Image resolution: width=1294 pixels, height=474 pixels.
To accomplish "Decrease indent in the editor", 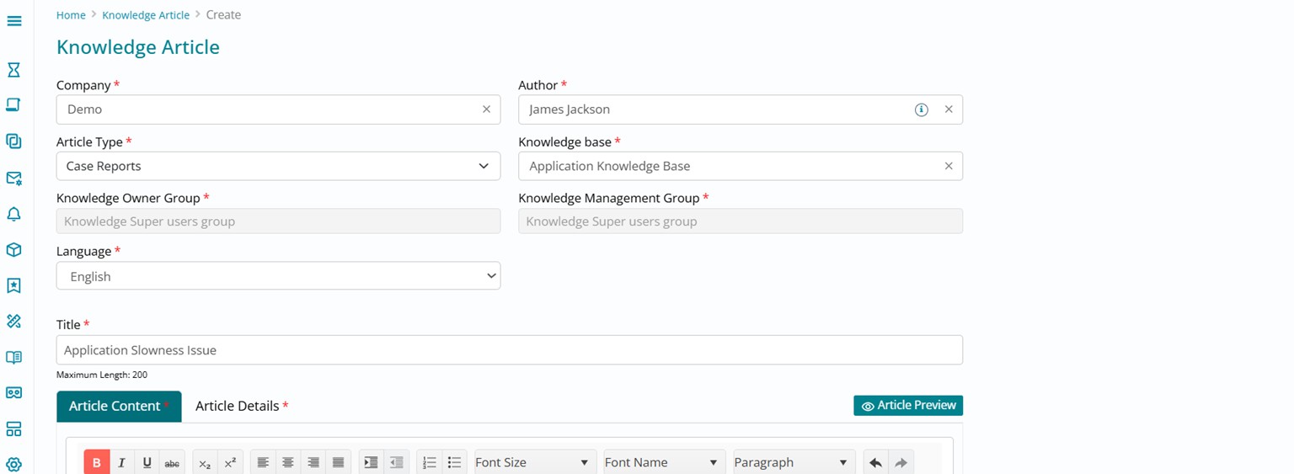I will pos(396,462).
